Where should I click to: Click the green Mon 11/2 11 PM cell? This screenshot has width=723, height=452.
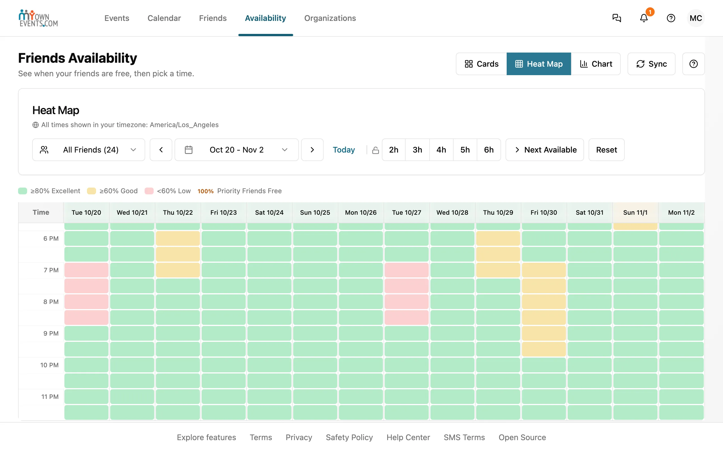click(681, 397)
